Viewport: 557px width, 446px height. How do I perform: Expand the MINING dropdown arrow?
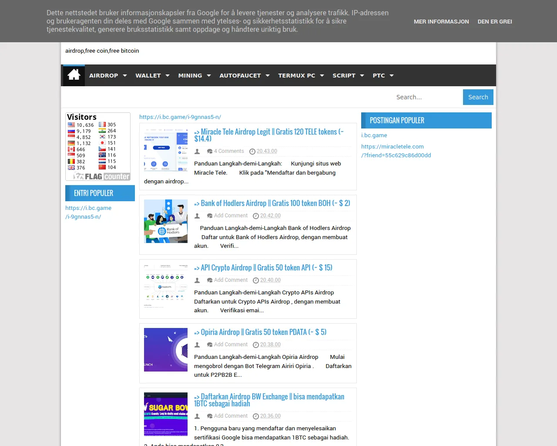(x=209, y=76)
